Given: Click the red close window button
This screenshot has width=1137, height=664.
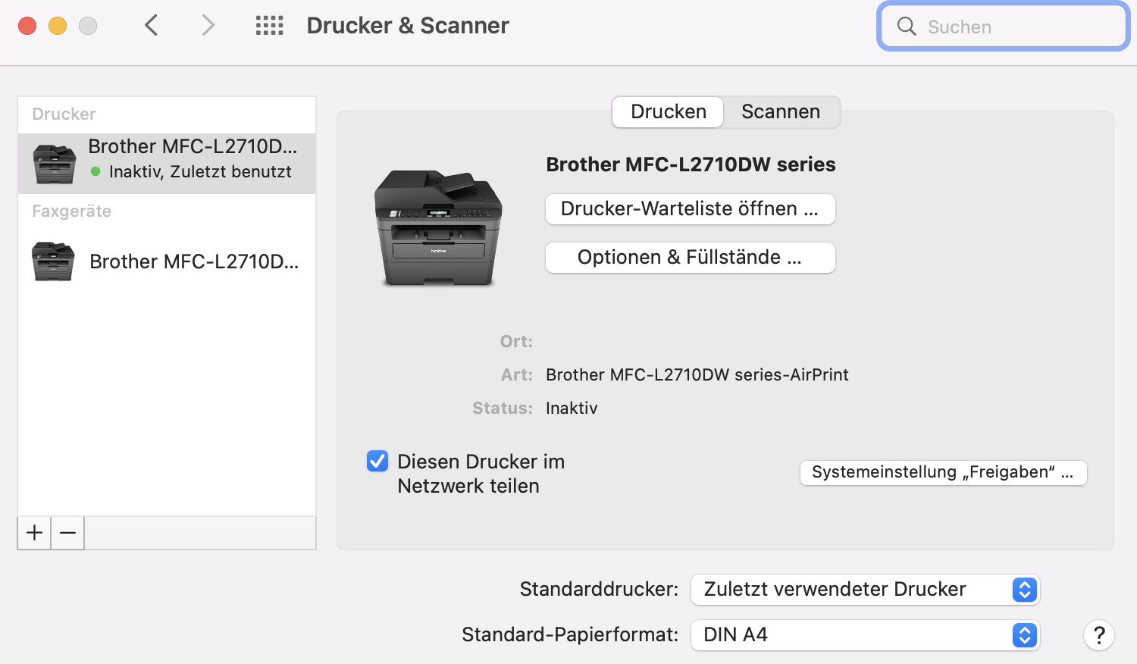Looking at the screenshot, I should pyautogui.click(x=27, y=26).
